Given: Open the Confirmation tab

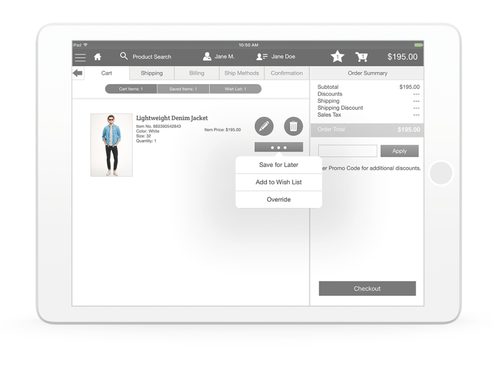Looking at the screenshot, I should click(287, 73).
